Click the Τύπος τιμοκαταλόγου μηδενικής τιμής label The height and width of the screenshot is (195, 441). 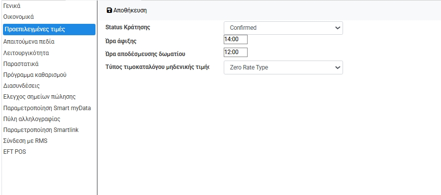[x=158, y=67]
